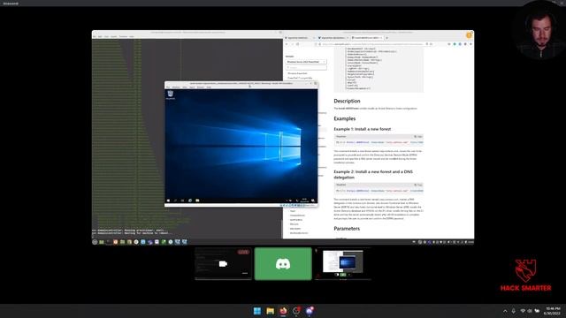Open the Recycle Bin on VM desktop
This screenshot has height=318, width=566.
pos(171,95)
